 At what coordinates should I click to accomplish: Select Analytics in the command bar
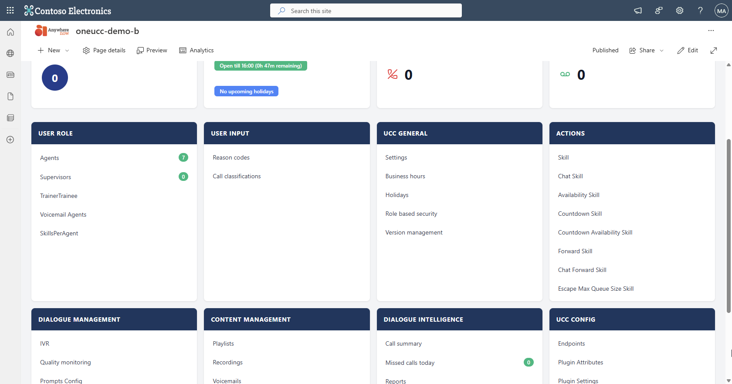pyautogui.click(x=197, y=51)
